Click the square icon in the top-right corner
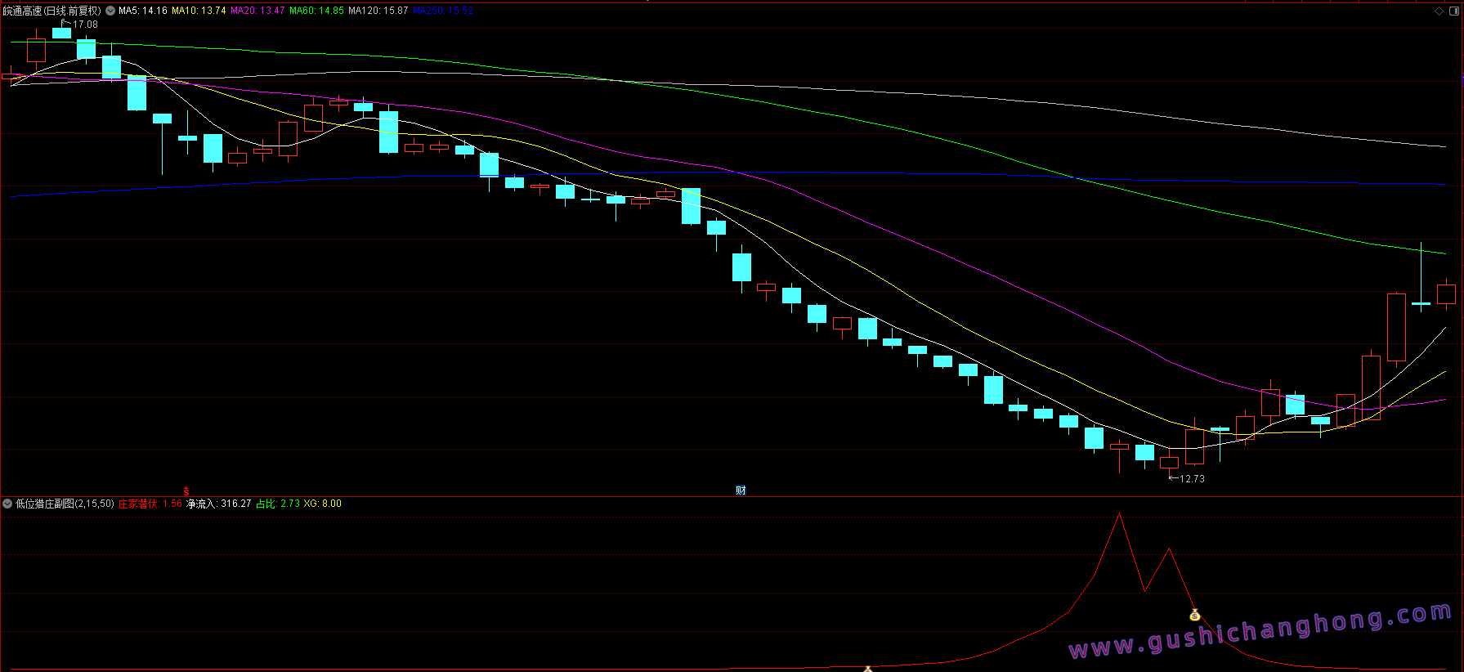 [1453, 11]
